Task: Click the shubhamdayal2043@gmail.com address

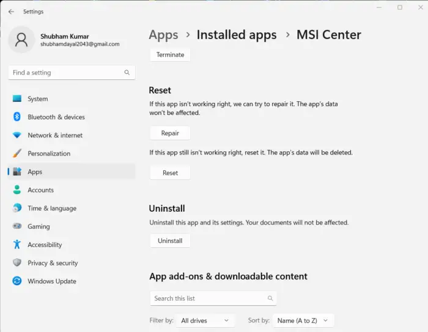Action: [x=80, y=44]
